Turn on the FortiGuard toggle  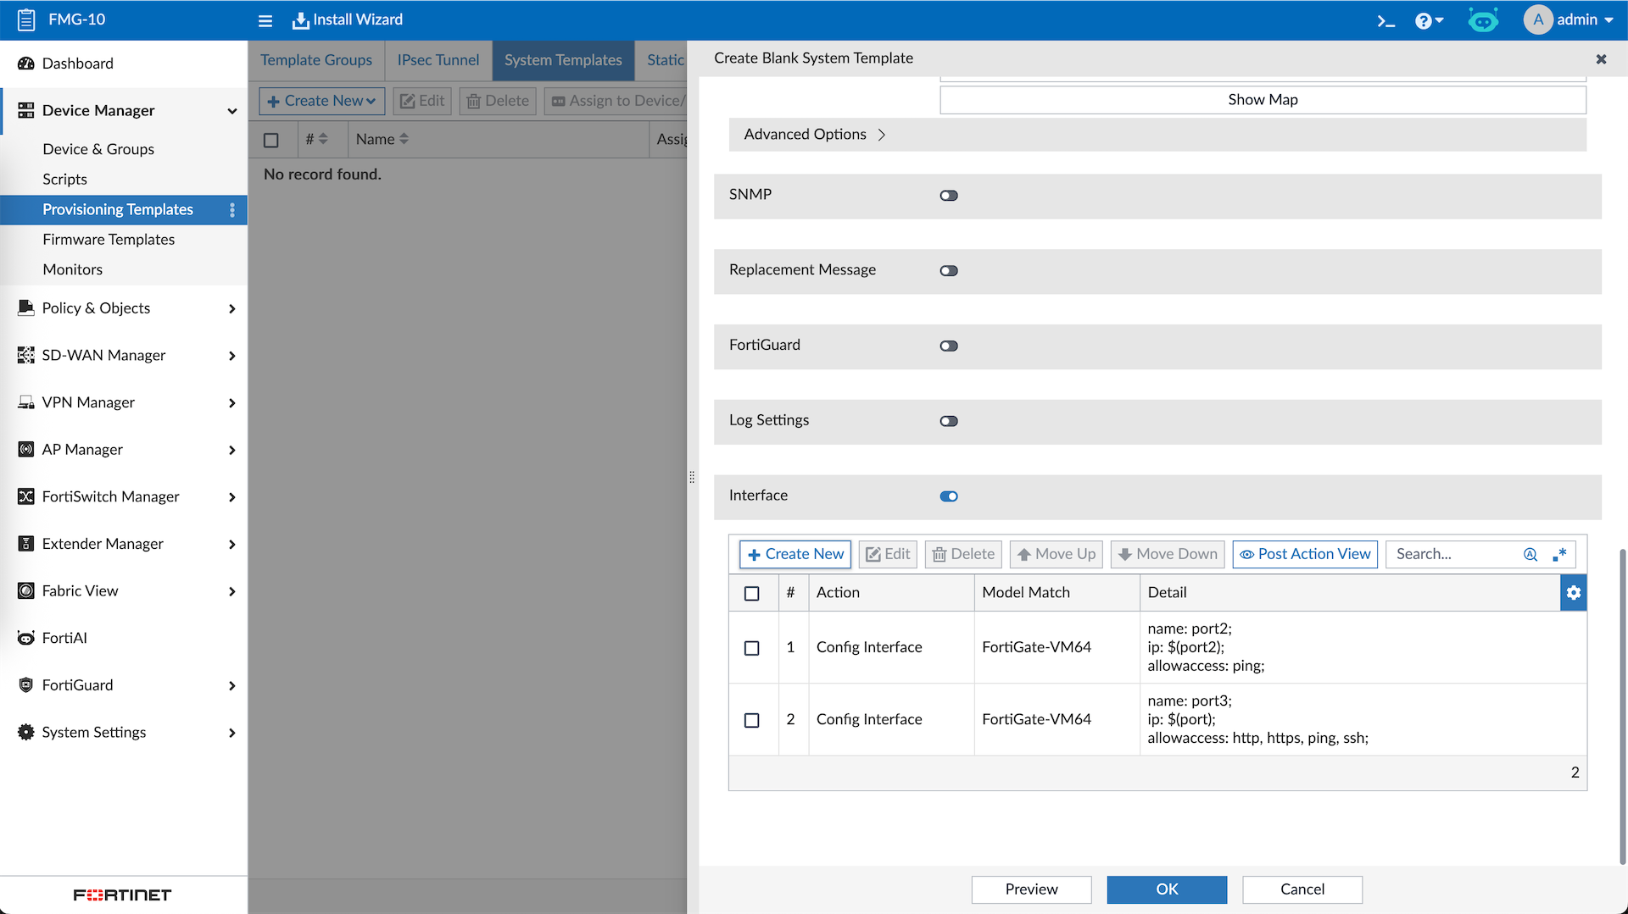pos(949,346)
